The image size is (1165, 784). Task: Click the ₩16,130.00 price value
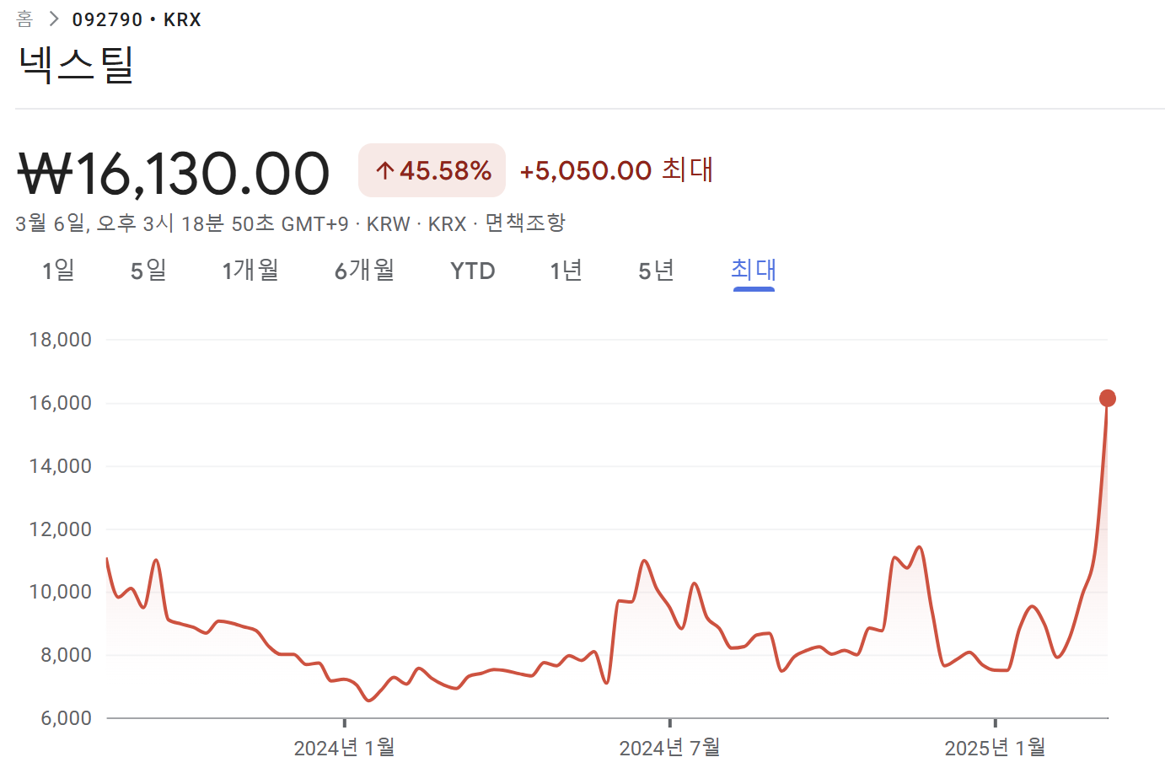pyautogui.click(x=174, y=174)
